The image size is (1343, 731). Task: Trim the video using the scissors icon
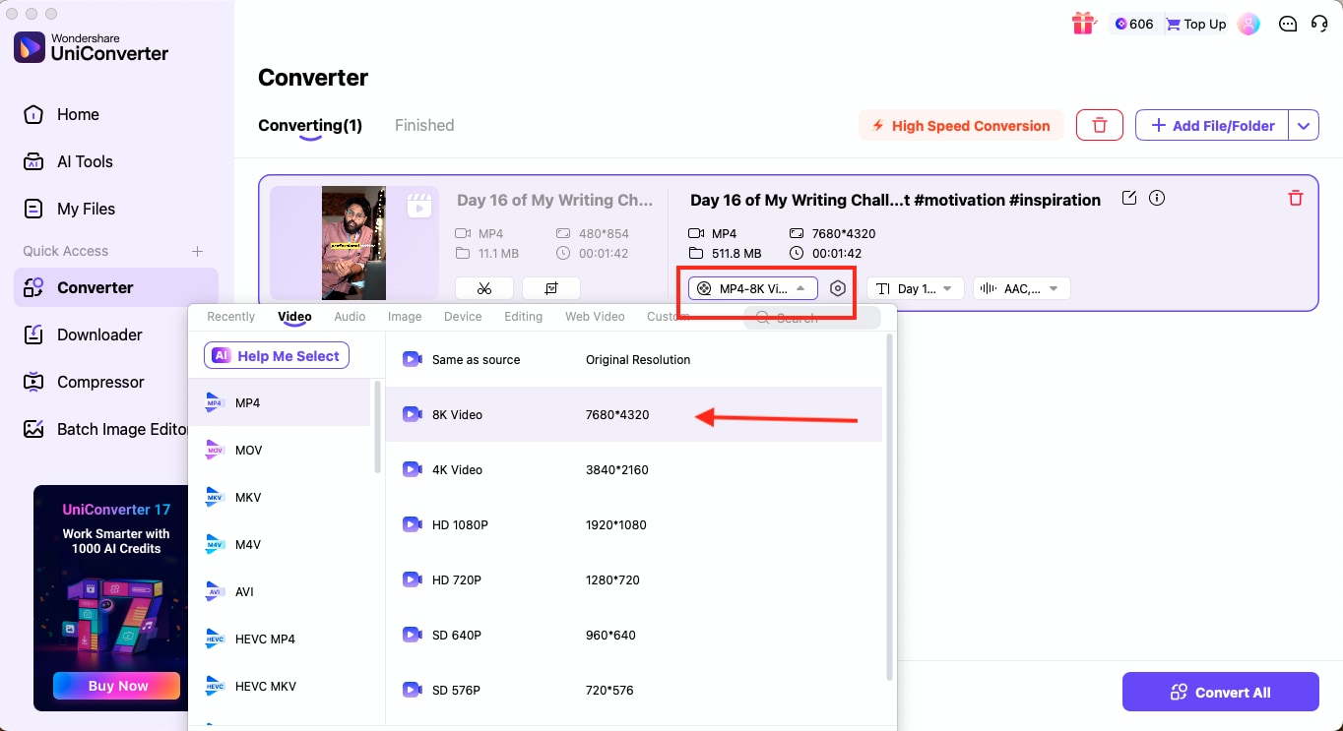coord(483,288)
